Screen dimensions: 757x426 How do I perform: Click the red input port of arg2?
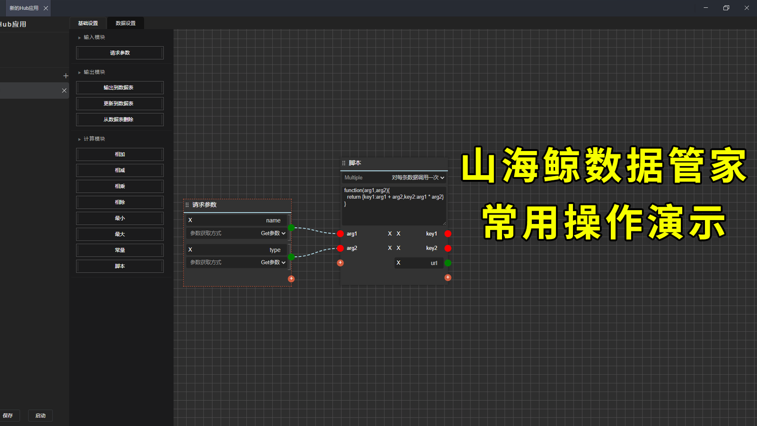click(x=340, y=248)
